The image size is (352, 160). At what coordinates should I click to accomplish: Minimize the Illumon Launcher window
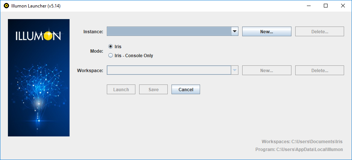pos(308,6)
